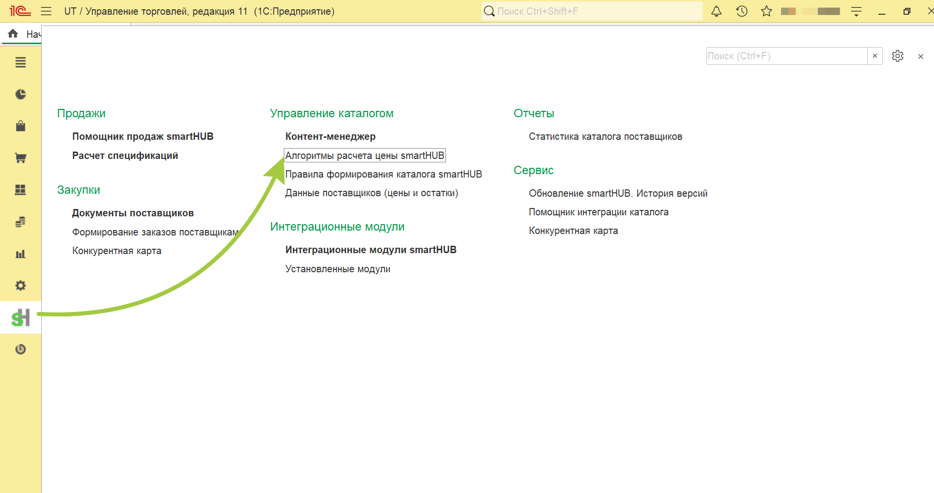Switch to the home start page tab
Image resolution: width=934 pixels, height=493 pixels.
tap(23, 34)
